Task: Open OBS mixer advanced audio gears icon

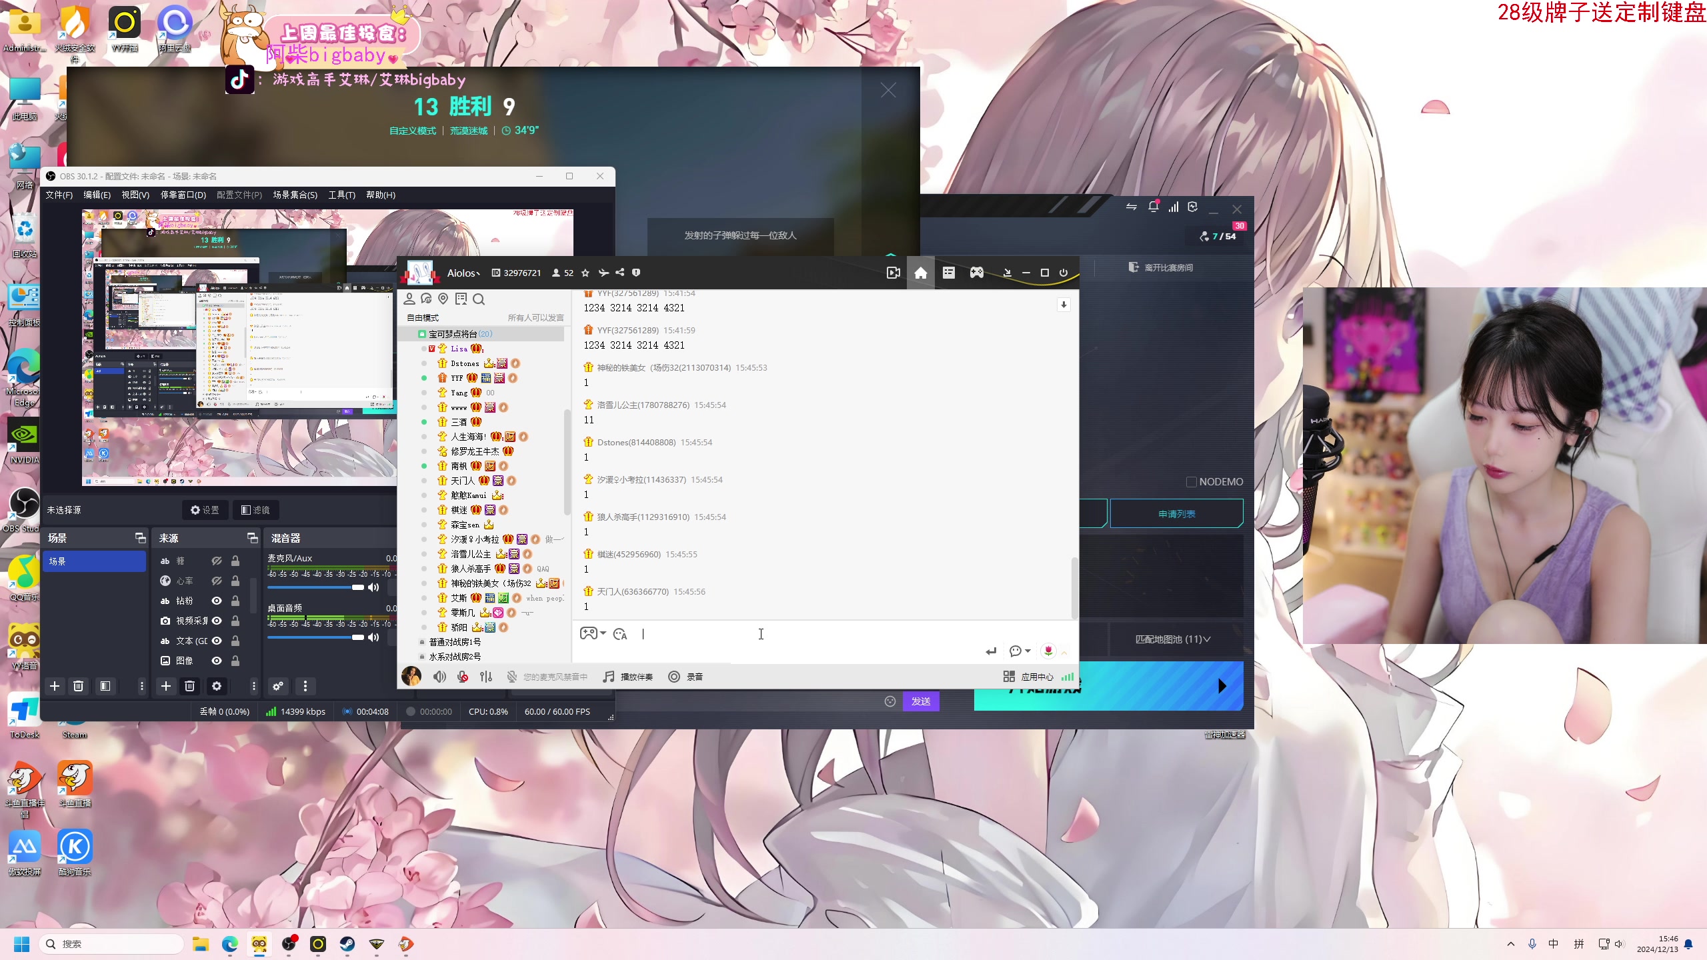Action: click(278, 686)
